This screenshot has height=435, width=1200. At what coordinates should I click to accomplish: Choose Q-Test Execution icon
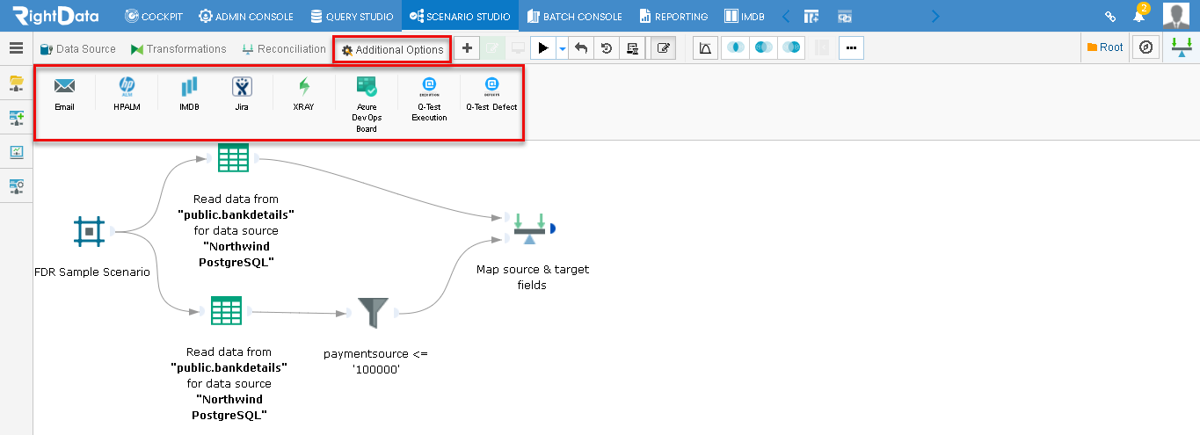(429, 86)
